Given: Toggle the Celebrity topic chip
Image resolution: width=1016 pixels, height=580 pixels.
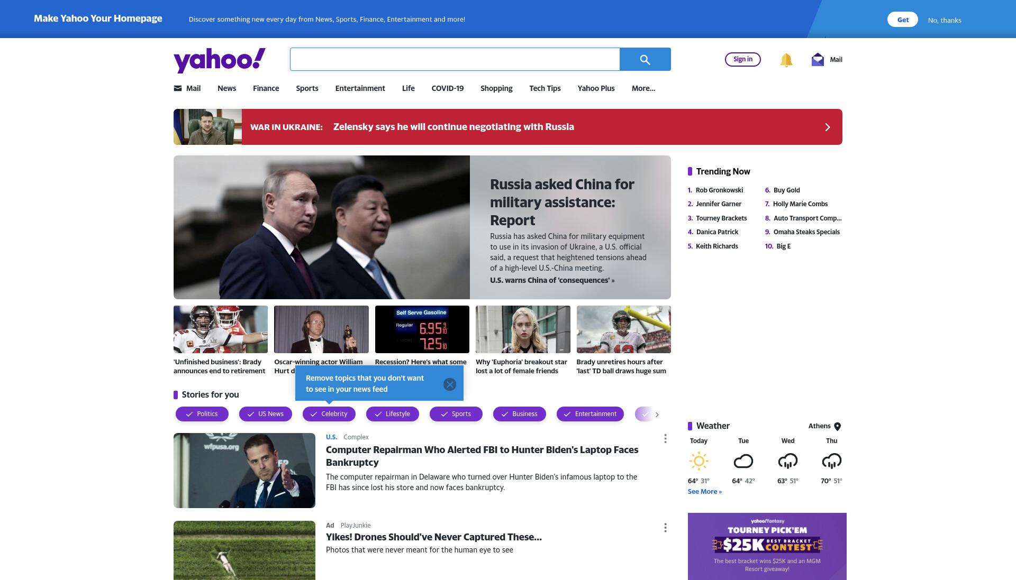Looking at the screenshot, I should tap(329, 414).
